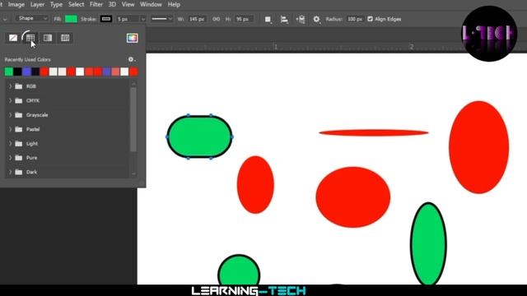The height and width of the screenshot is (296, 527).
Task: Select the Solid Color fill type
Action: coord(30,38)
